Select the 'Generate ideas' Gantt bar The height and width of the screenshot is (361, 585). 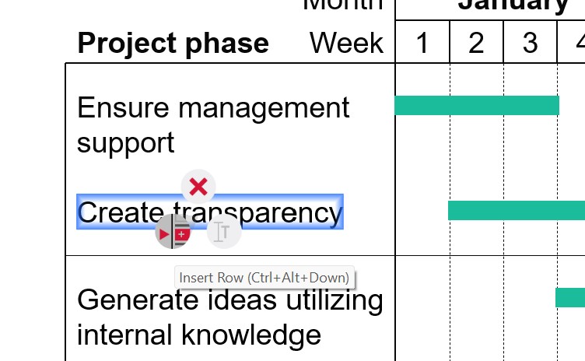(570, 297)
